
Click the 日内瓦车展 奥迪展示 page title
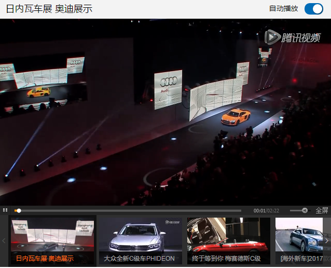(x=49, y=9)
